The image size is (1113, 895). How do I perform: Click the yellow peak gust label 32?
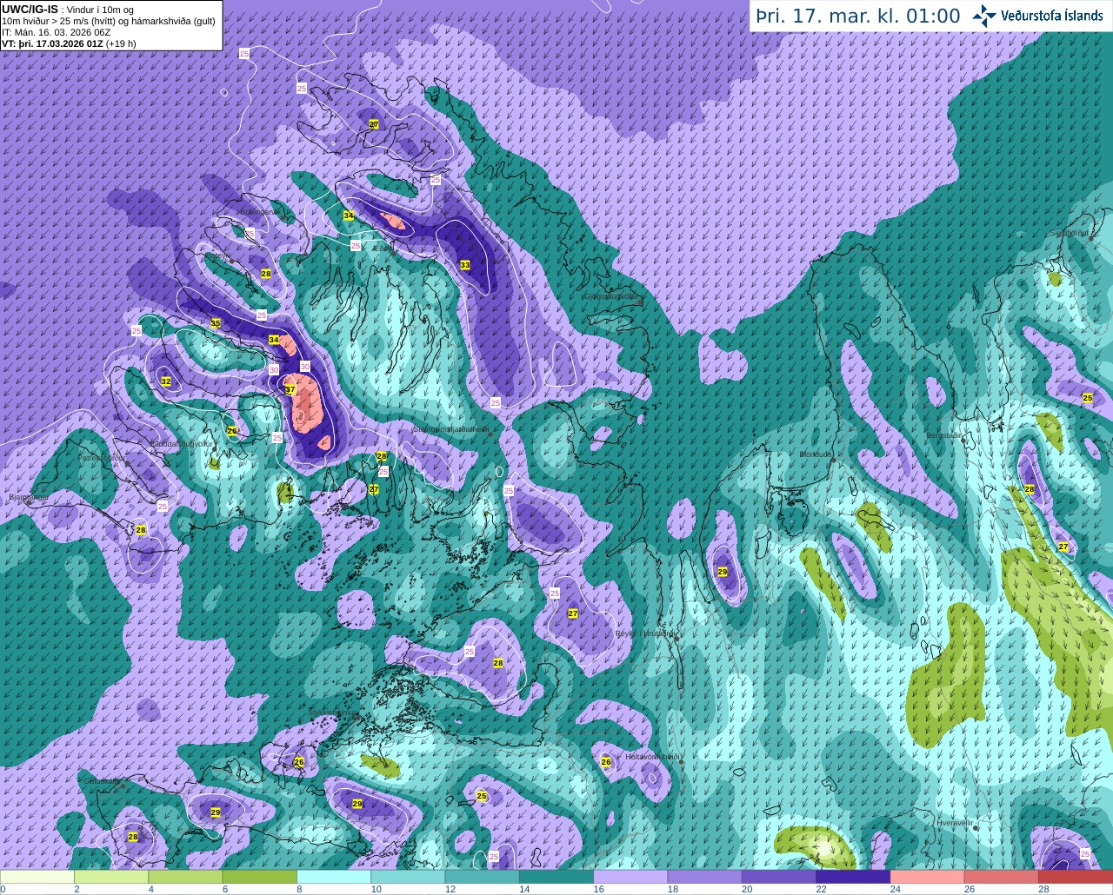coord(166,381)
